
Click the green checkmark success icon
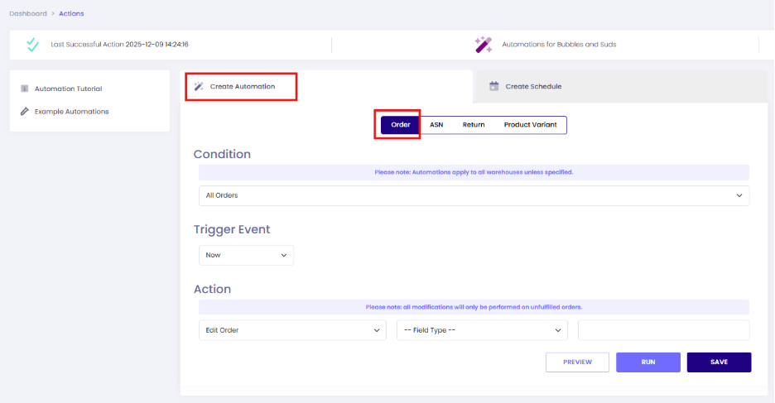click(x=32, y=45)
